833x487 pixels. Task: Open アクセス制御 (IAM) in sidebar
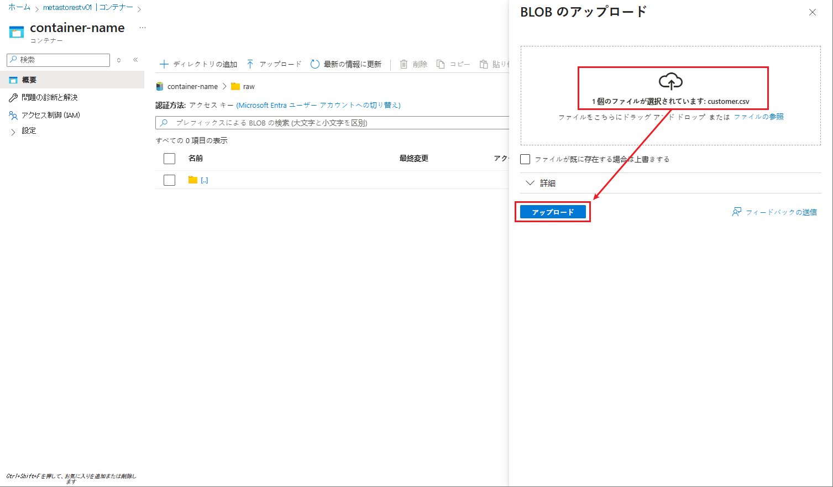pos(51,115)
